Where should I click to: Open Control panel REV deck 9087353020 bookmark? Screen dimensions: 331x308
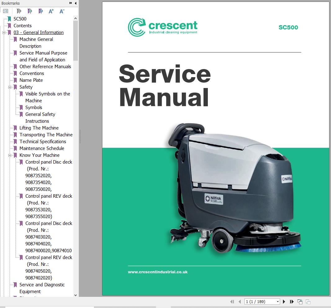point(49,206)
